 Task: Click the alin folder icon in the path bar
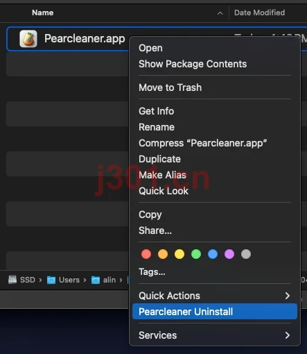[96, 280]
